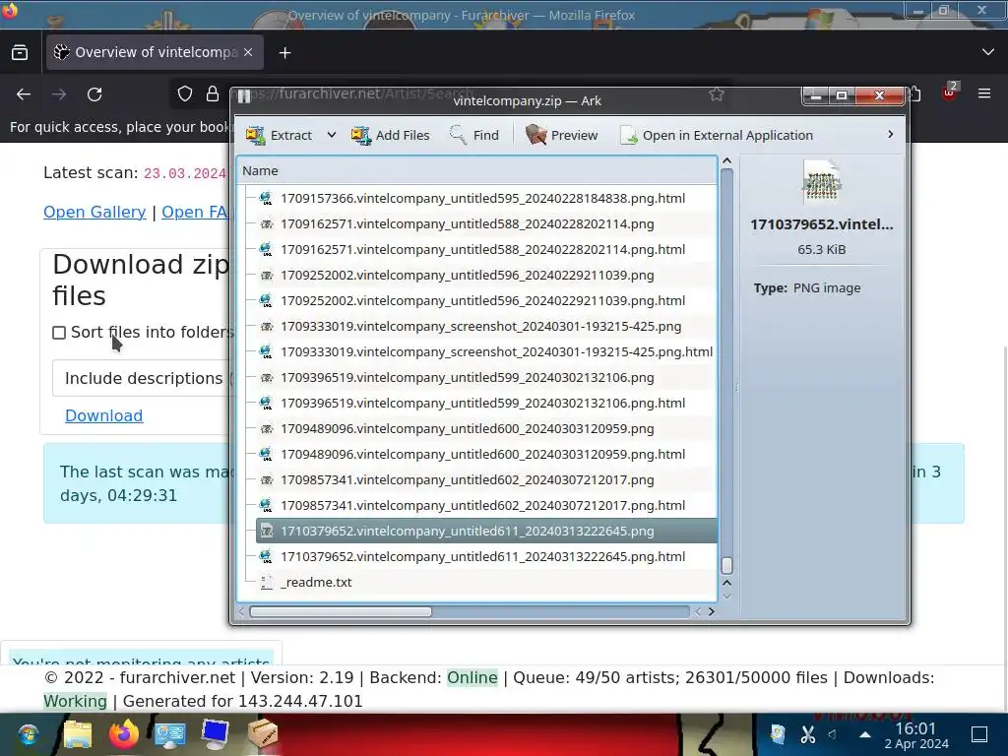Click computer settings taskbar icon
The height and width of the screenshot is (756, 1008).
(x=169, y=734)
